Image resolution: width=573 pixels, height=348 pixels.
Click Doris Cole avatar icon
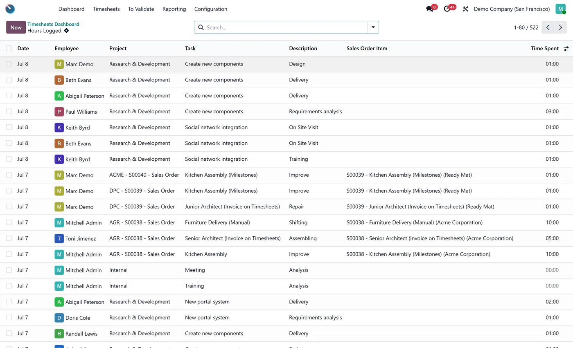(x=59, y=318)
